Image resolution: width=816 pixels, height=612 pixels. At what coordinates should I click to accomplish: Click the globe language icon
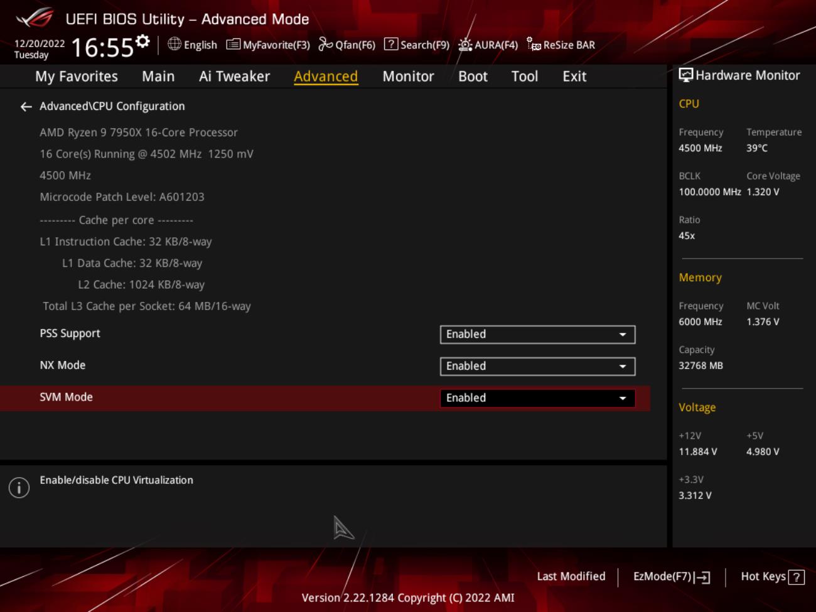coord(174,44)
